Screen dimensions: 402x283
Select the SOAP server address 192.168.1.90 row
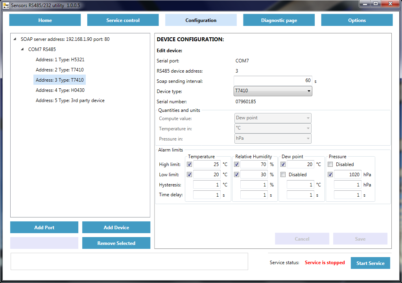[x=65, y=39]
